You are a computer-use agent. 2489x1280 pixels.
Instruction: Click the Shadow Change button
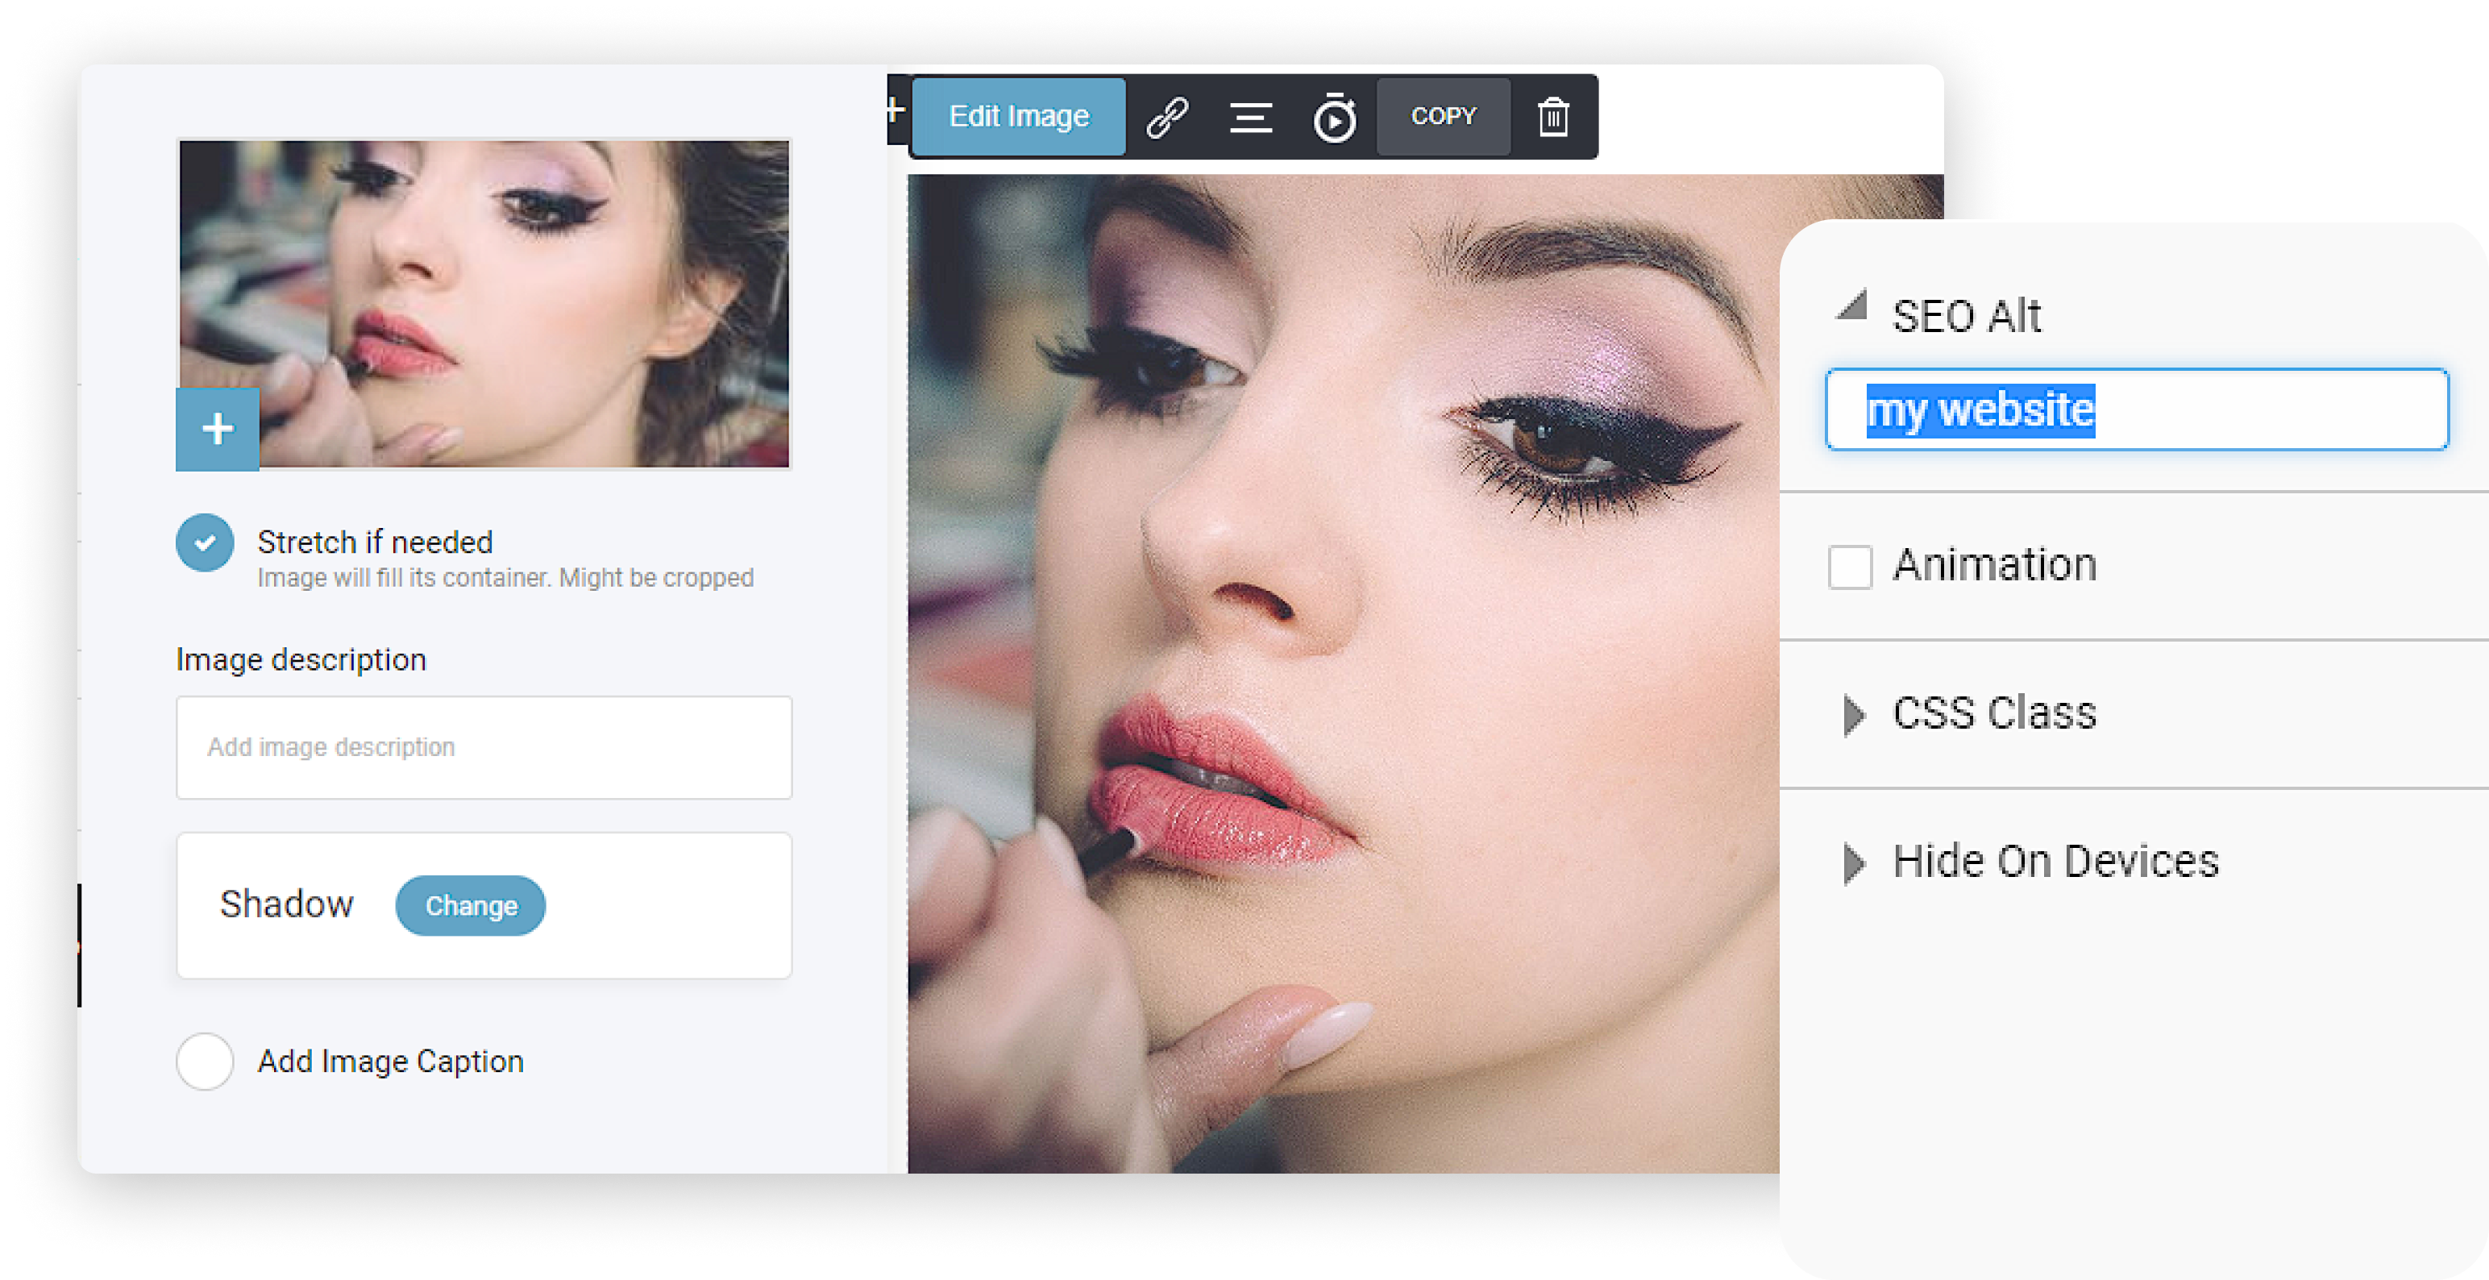[x=470, y=906]
